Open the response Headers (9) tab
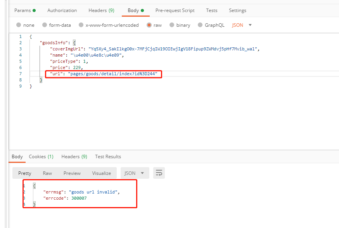 (74, 157)
